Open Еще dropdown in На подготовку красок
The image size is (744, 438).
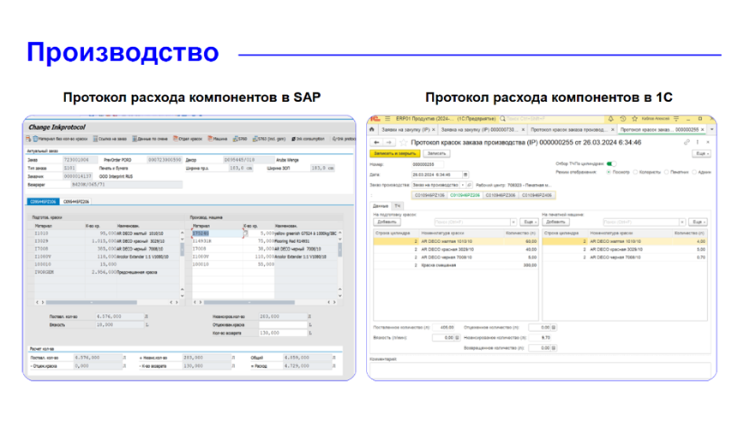[x=529, y=222]
